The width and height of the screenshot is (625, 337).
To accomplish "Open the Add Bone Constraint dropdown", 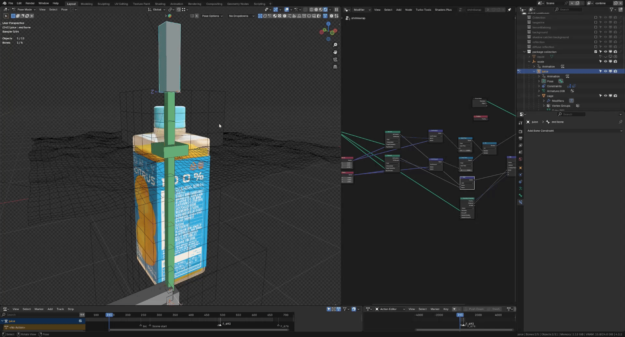I will [575, 131].
